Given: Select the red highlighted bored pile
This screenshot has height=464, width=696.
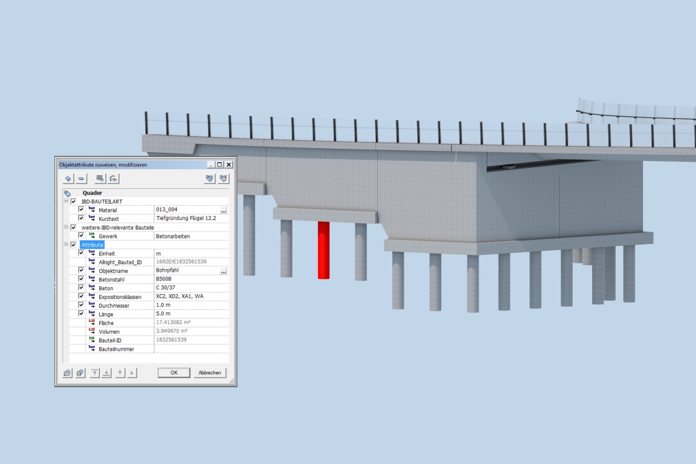Looking at the screenshot, I should pos(324,249).
